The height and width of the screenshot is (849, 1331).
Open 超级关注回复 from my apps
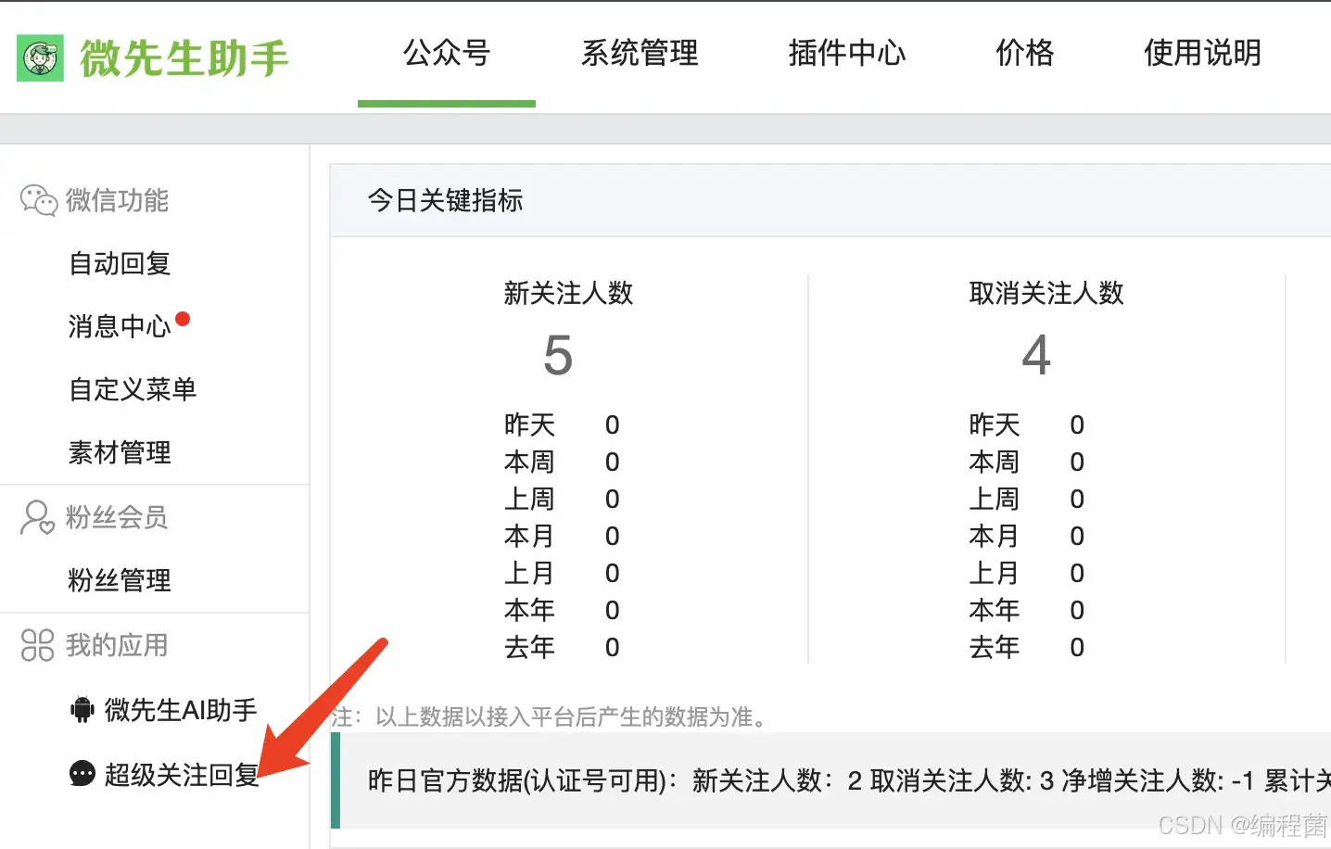click(182, 774)
